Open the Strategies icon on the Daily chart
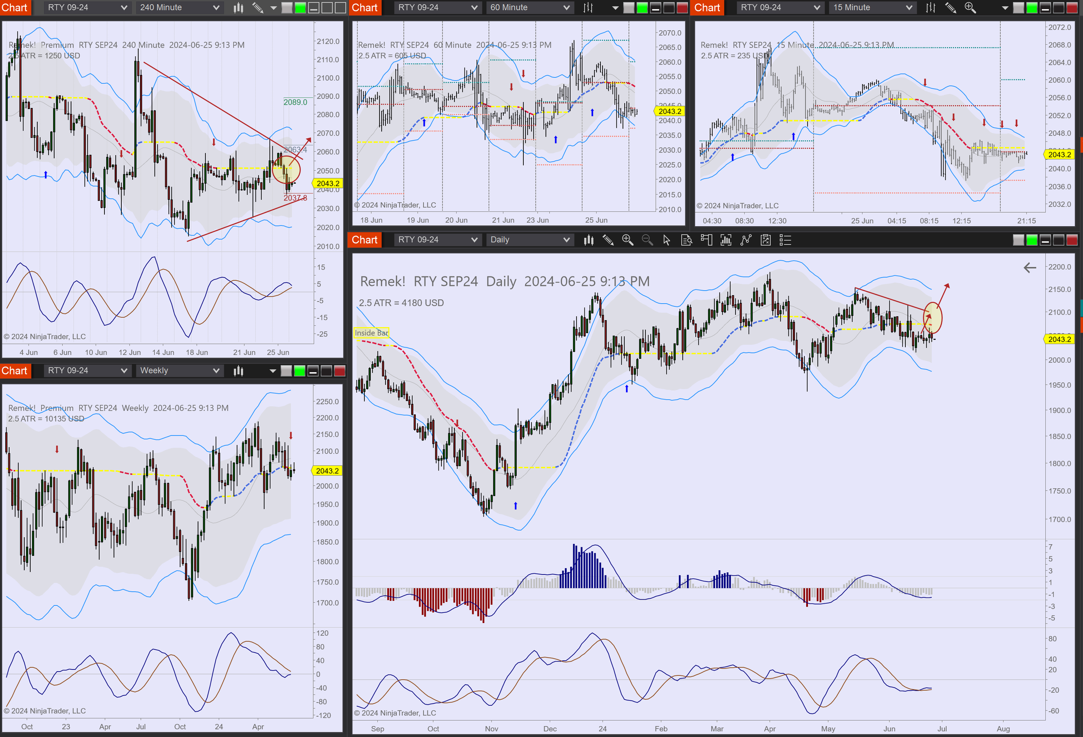 tap(746, 240)
